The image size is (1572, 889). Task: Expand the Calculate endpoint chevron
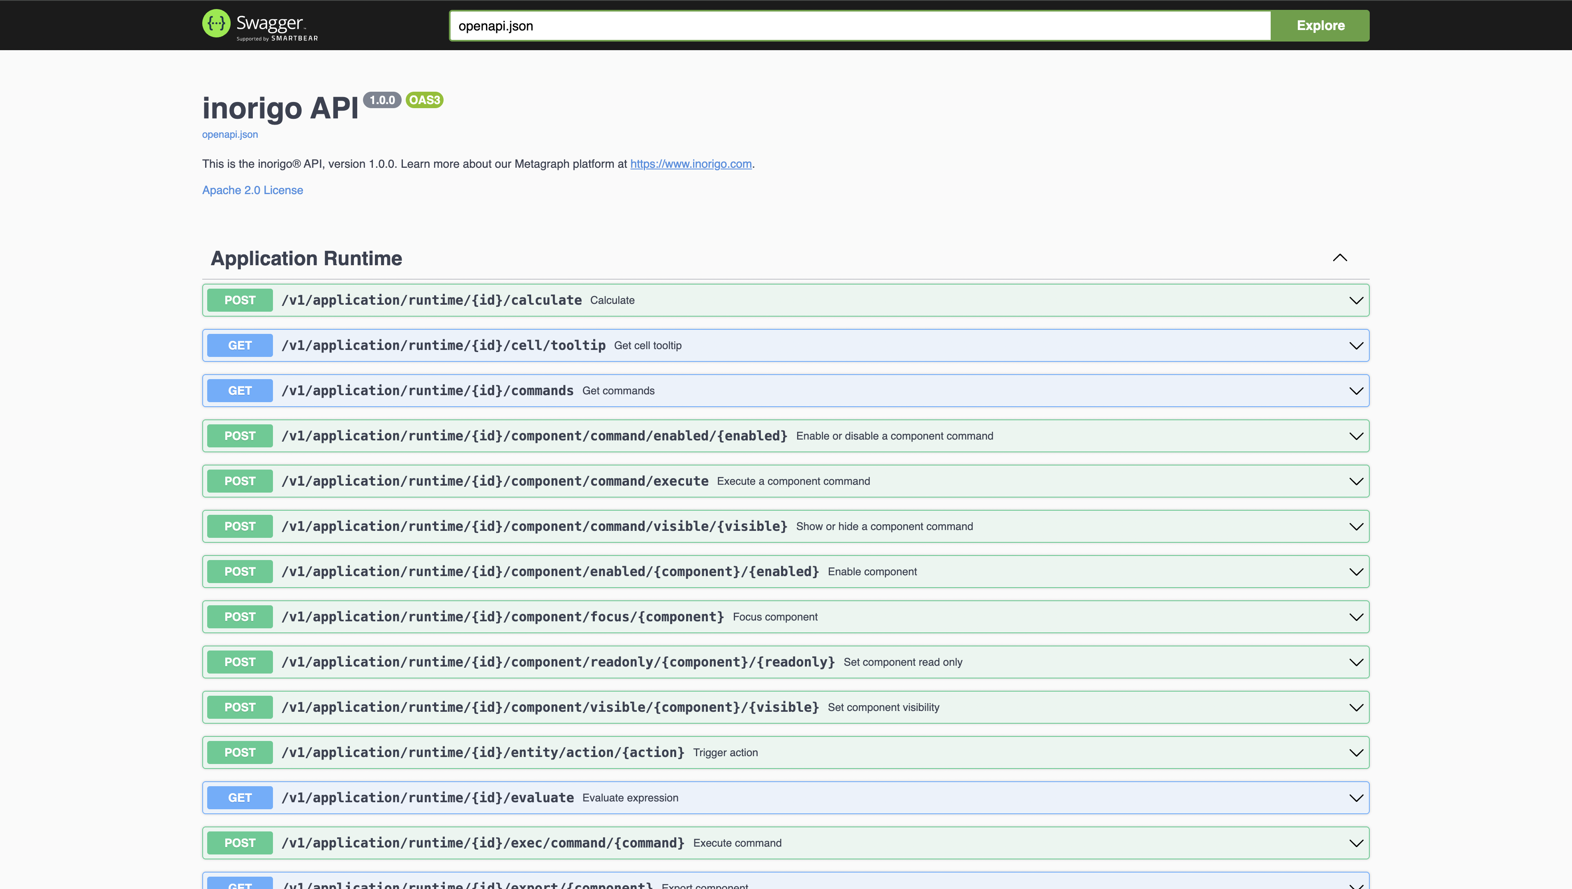pos(1356,301)
